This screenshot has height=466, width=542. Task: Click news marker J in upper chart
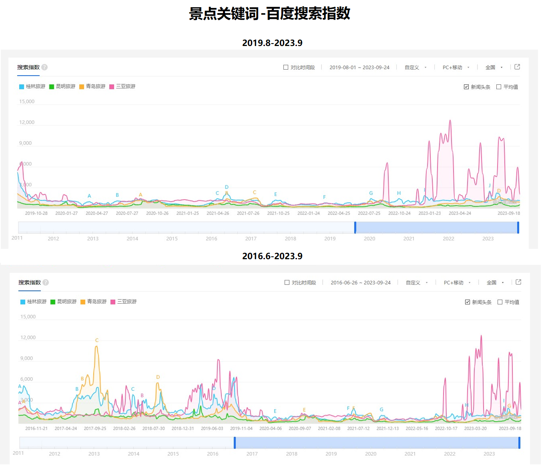[x=490, y=186]
